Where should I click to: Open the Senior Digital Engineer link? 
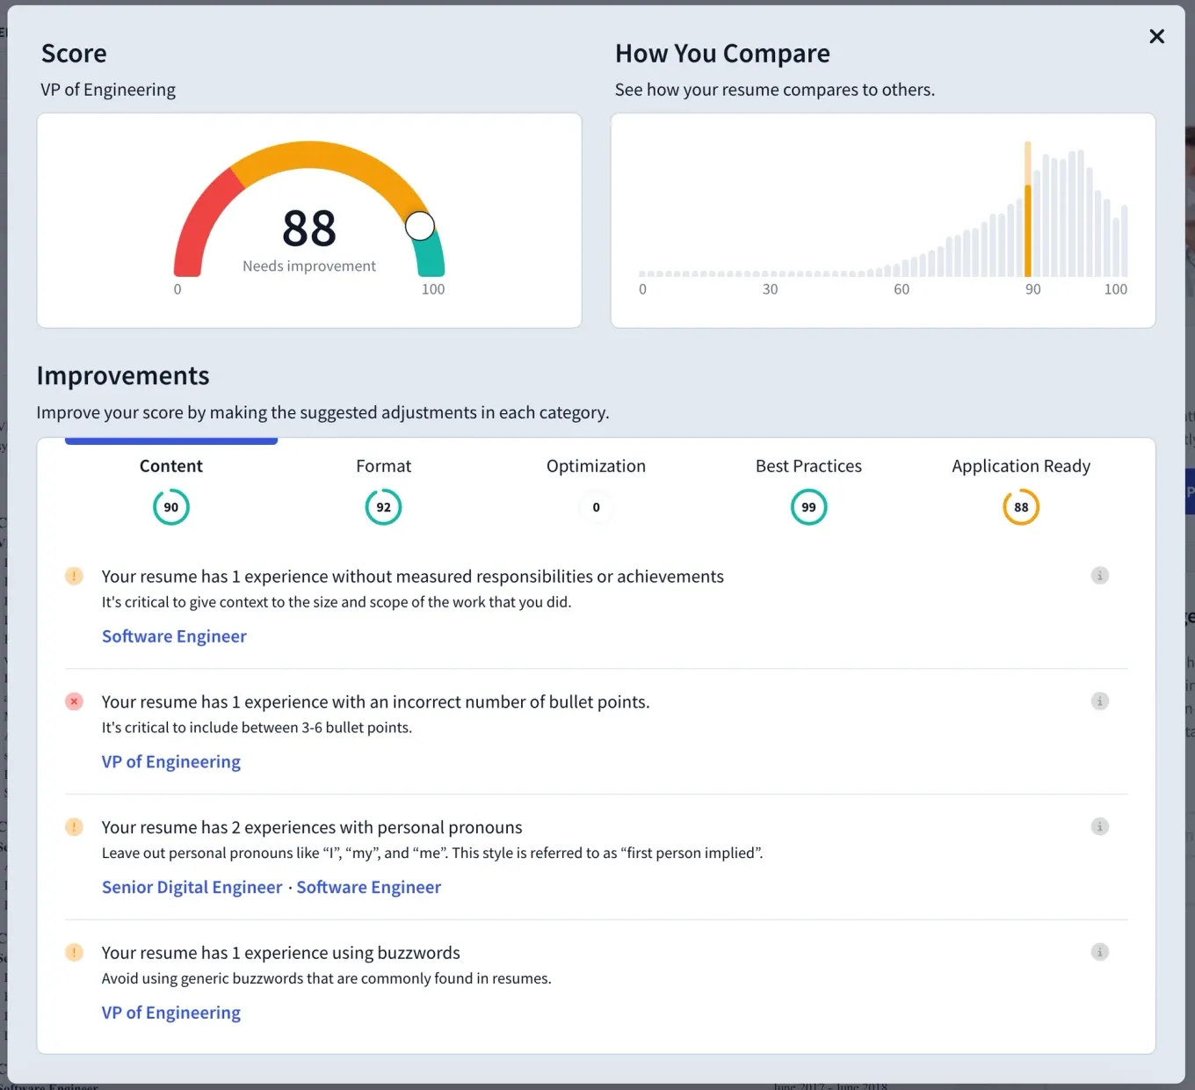[x=192, y=887]
